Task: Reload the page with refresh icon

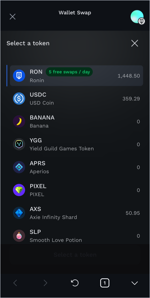Action: [75, 283]
